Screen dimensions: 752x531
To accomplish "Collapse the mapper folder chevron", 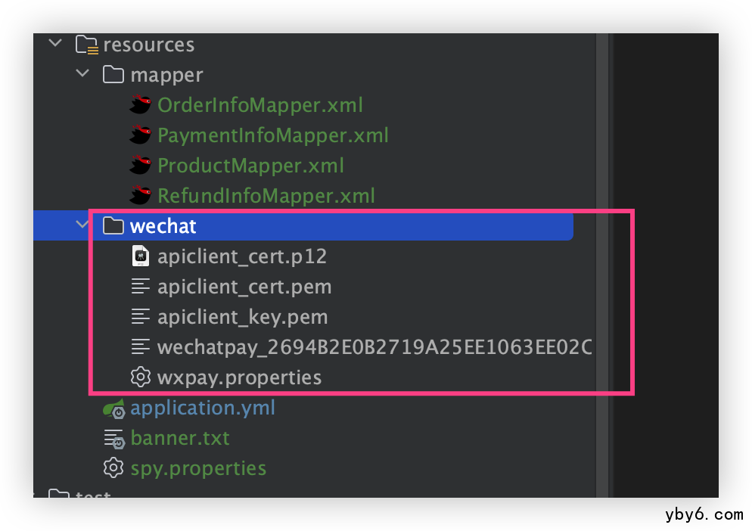I will (x=82, y=74).
